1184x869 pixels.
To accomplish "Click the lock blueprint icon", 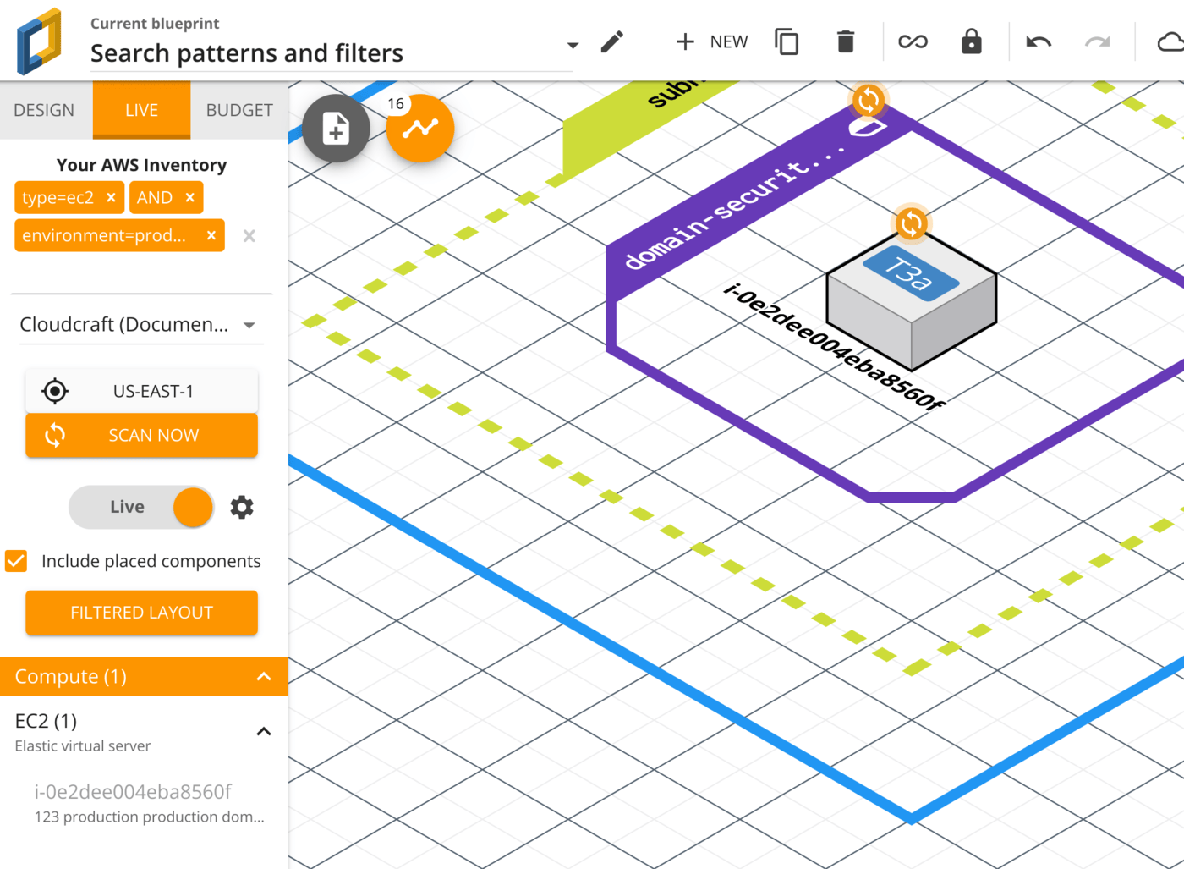I will 972,41.
